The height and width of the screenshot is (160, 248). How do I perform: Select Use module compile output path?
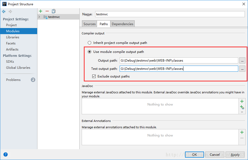(90, 52)
